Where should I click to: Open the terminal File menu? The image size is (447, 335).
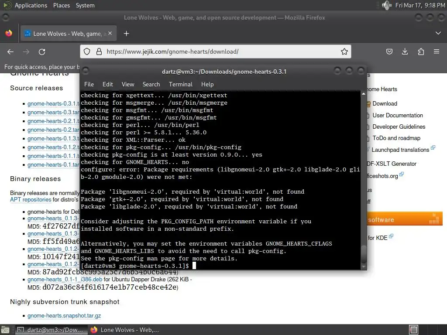point(89,84)
